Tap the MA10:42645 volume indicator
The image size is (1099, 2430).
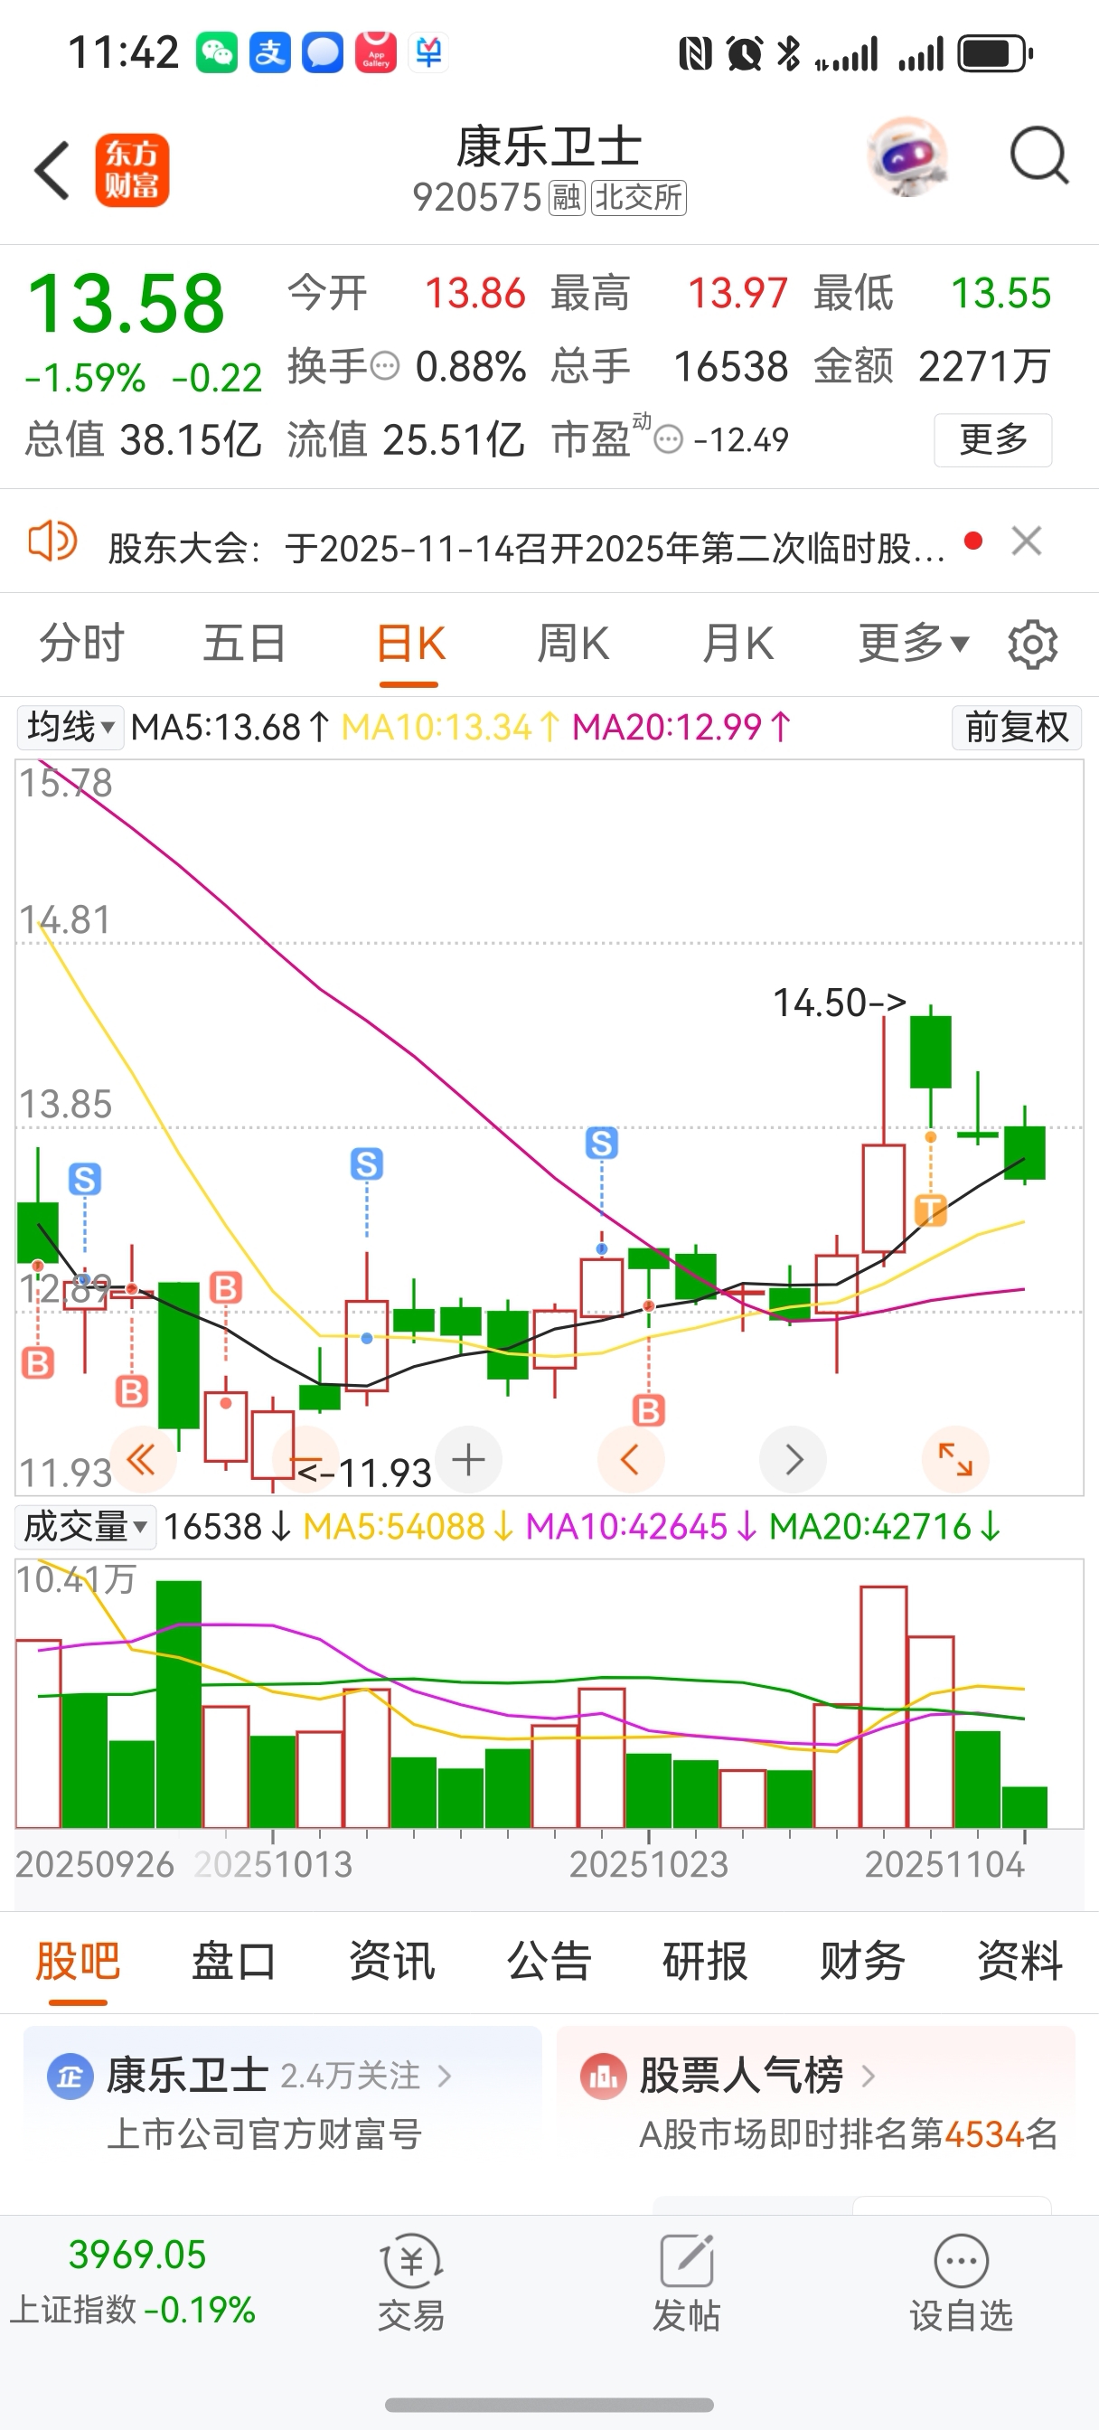[642, 1526]
